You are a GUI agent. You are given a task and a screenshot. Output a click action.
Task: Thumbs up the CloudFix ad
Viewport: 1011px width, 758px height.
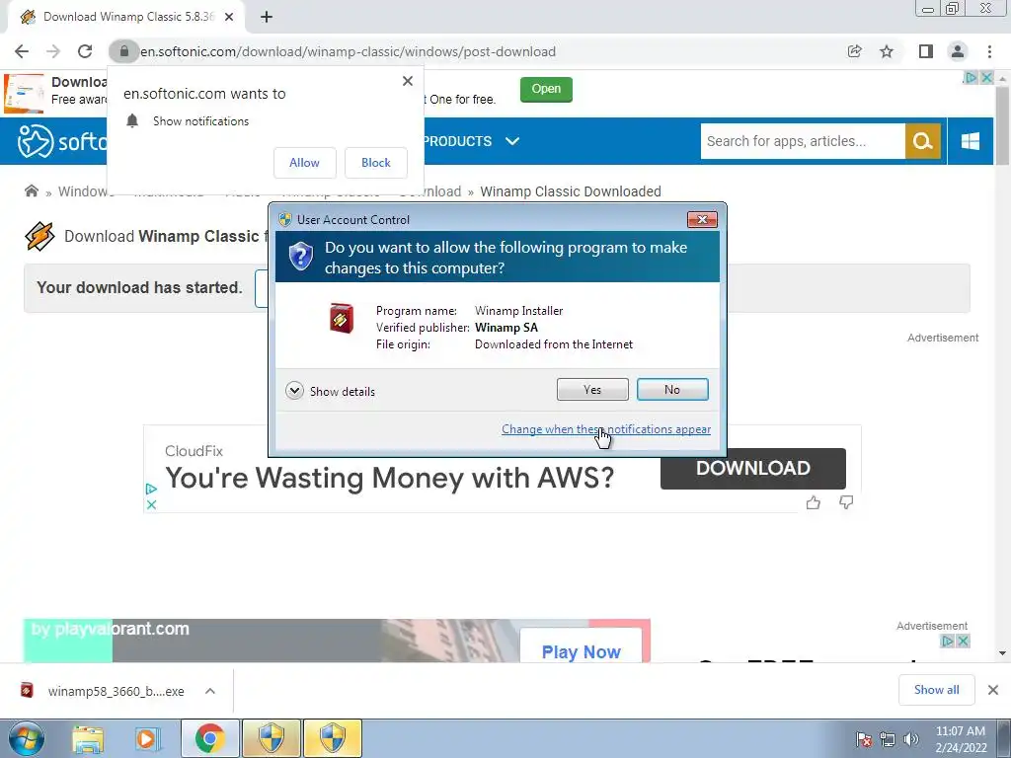(814, 502)
